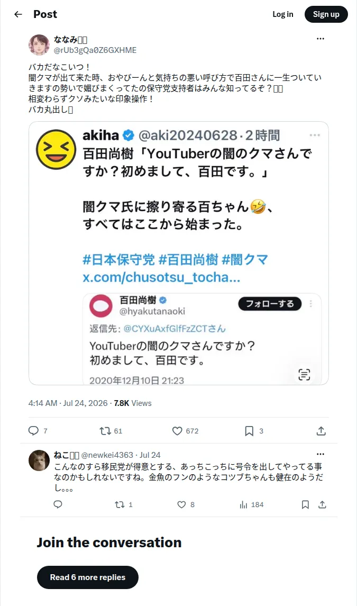Open more options menu on ななみ's post
357x606 pixels.
[x=321, y=39]
